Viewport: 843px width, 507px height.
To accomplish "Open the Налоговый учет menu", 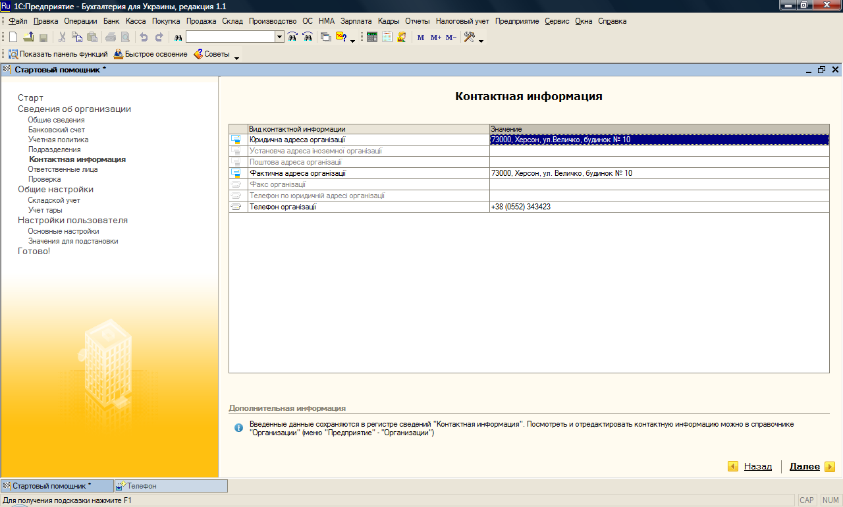I will point(462,21).
